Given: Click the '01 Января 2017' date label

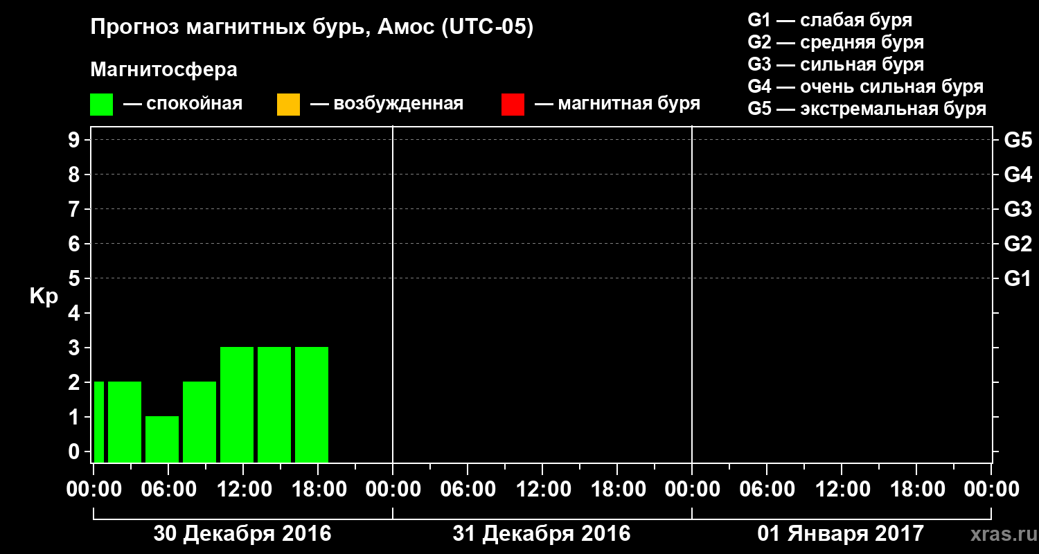Looking at the screenshot, I should coord(841,534).
